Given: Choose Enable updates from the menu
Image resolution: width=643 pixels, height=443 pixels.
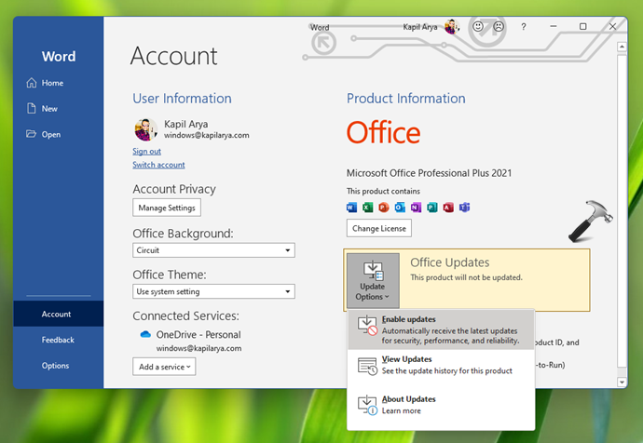Looking at the screenshot, I should point(440,329).
